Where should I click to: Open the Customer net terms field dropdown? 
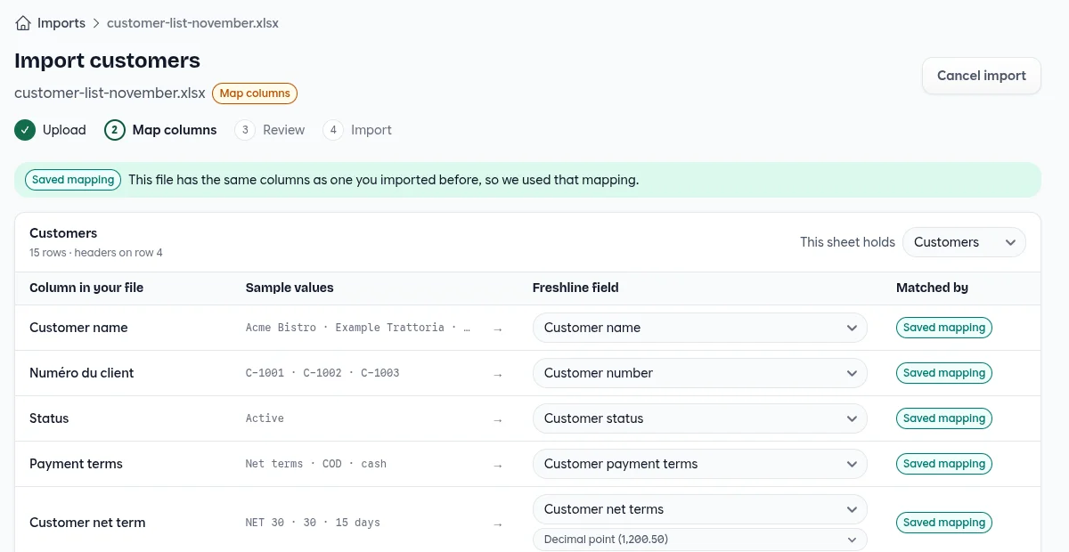tap(700, 509)
